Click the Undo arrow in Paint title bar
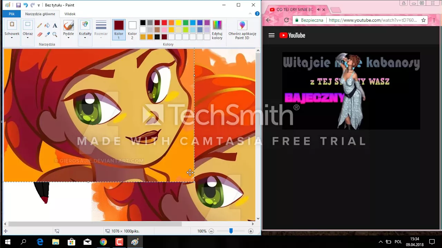Viewport: 442px width, 248px height. point(26,5)
